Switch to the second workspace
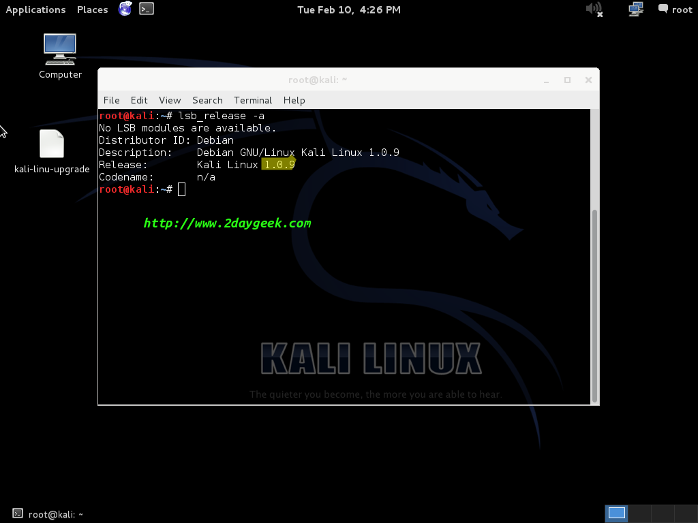Viewport: 698px width, 523px height. [639, 513]
